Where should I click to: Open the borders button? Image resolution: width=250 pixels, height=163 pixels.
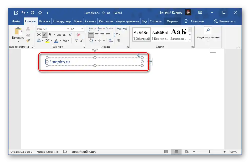(100, 41)
